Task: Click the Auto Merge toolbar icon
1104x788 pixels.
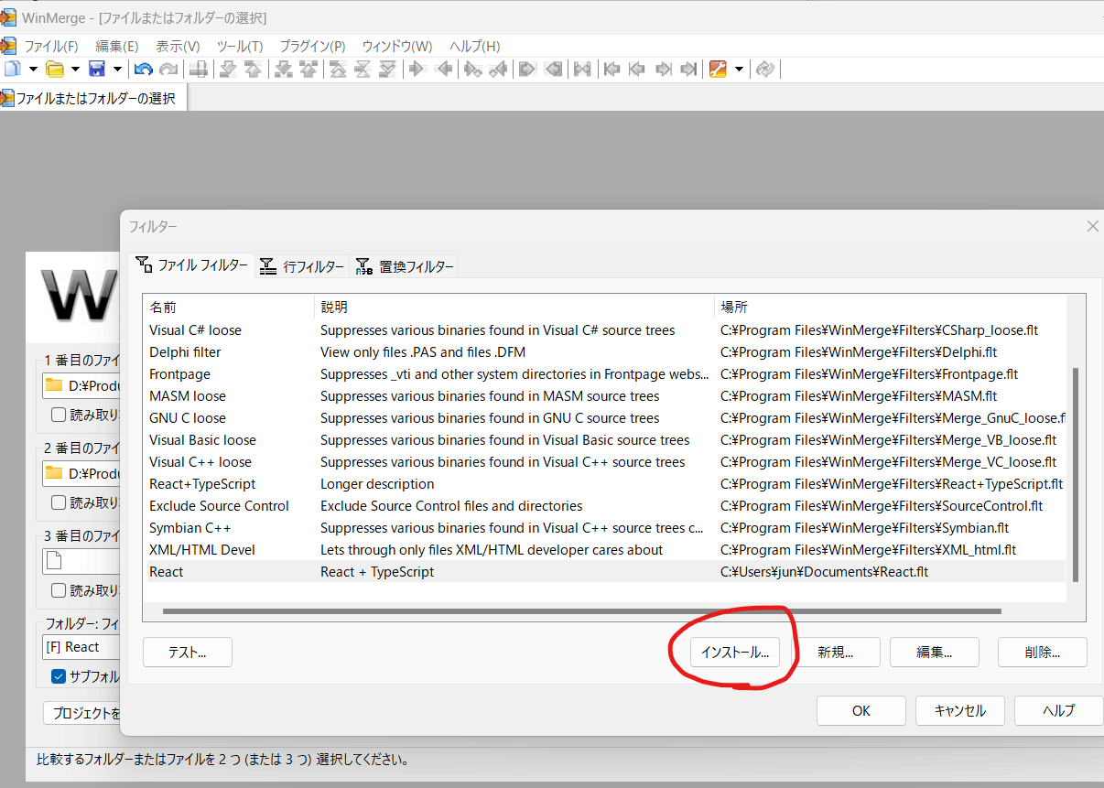Action: pyautogui.click(x=582, y=69)
